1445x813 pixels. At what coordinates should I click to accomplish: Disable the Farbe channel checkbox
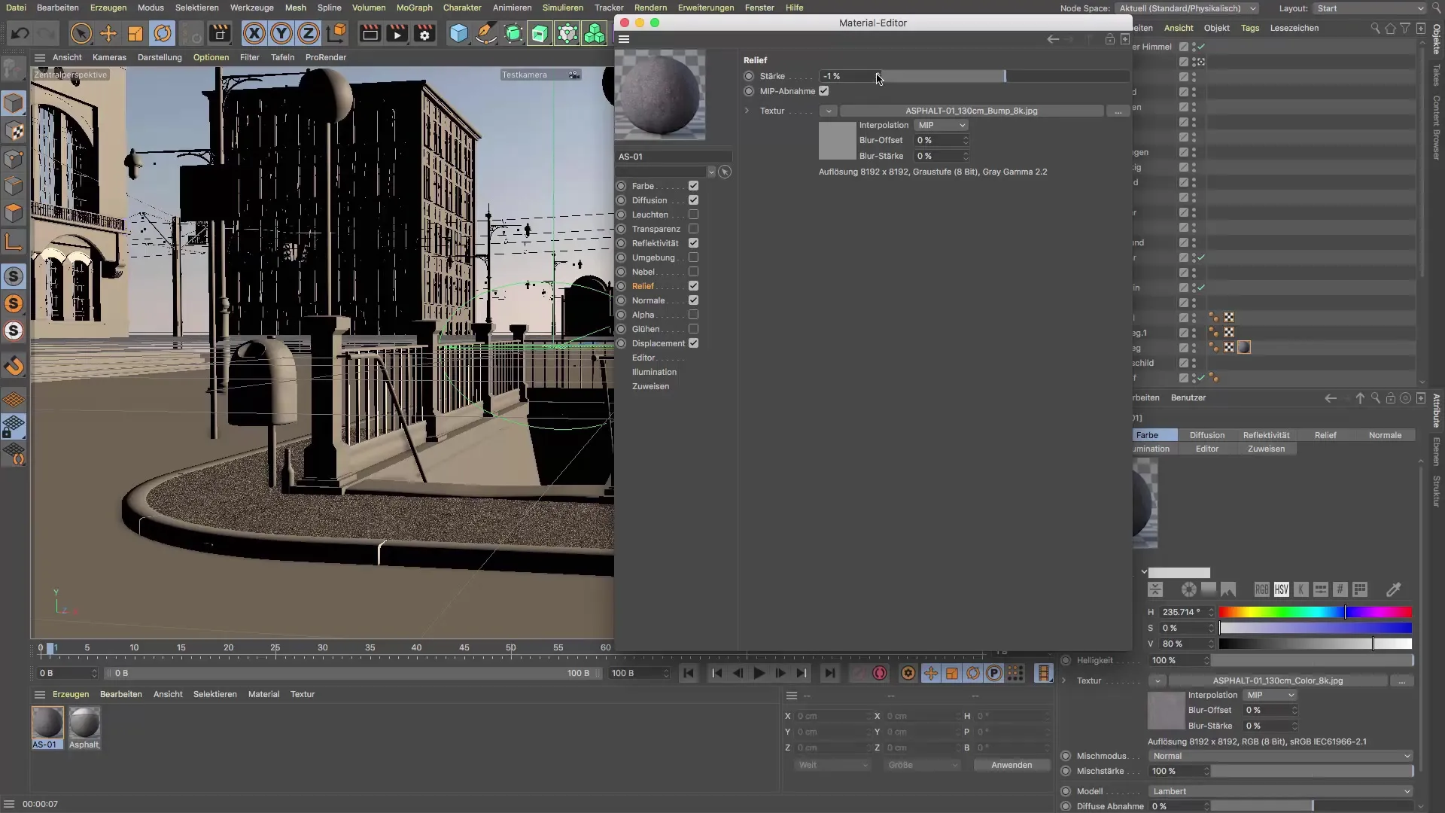point(693,186)
